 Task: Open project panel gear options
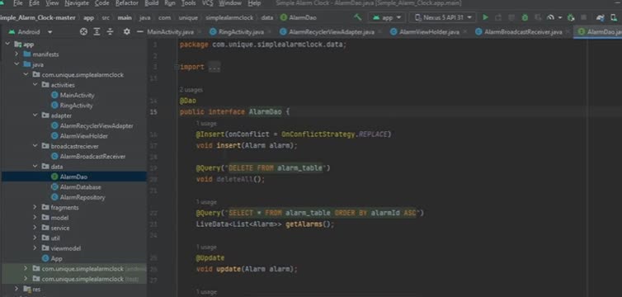[x=126, y=31]
